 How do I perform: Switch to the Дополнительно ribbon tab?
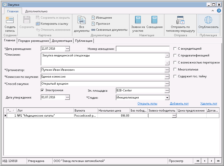[36, 11]
